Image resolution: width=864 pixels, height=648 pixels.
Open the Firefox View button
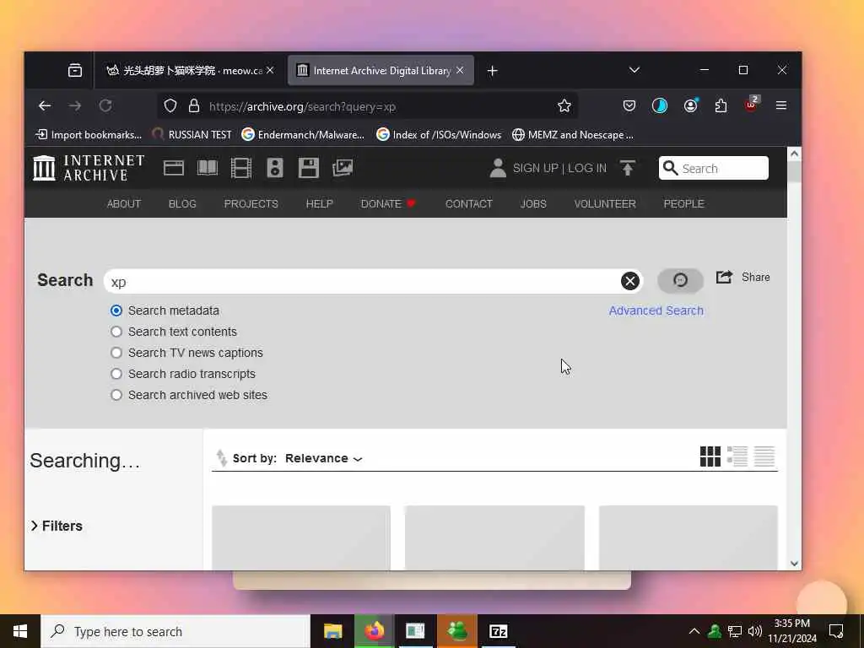pos(75,71)
